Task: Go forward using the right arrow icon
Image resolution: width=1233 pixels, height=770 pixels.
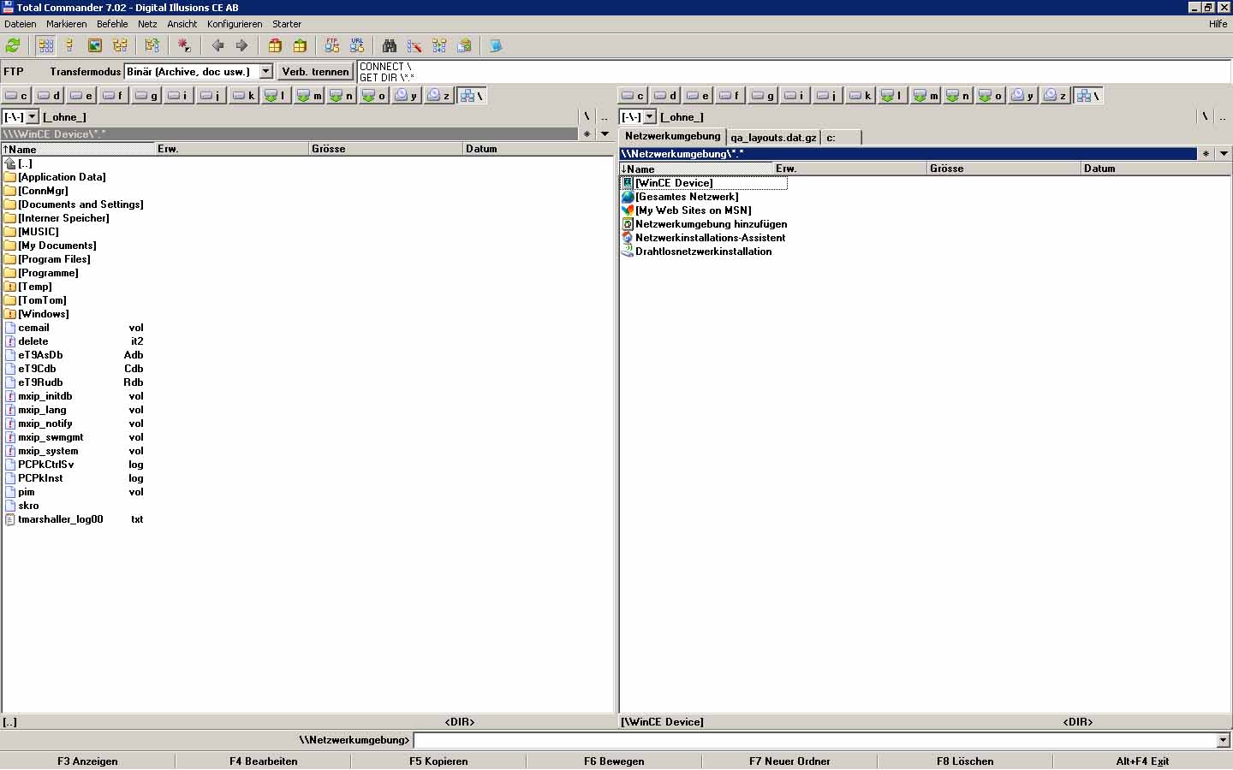Action: click(x=241, y=45)
